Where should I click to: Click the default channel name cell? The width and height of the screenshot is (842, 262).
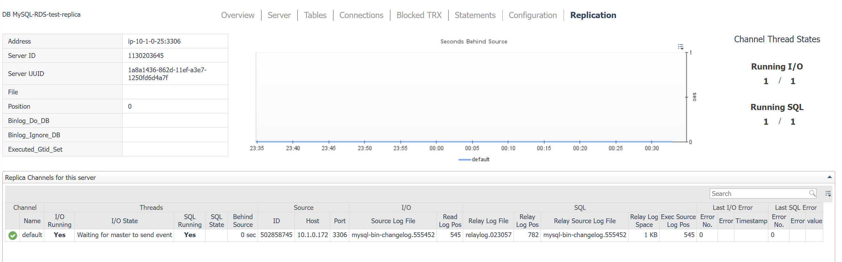[x=32, y=235]
